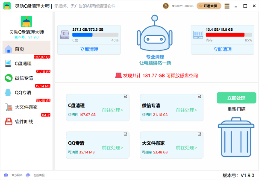Click the 官方网站 link text

(17, 175)
